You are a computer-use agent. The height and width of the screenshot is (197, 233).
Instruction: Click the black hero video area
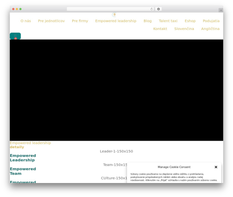[116, 90]
